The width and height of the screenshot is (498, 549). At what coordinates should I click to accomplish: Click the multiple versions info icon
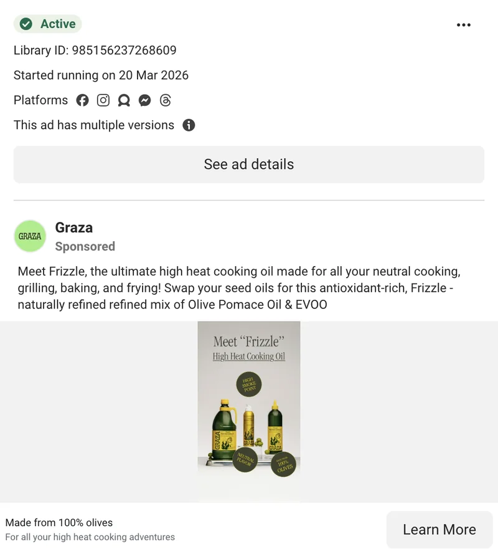pyautogui.click(x=189, y=125)
